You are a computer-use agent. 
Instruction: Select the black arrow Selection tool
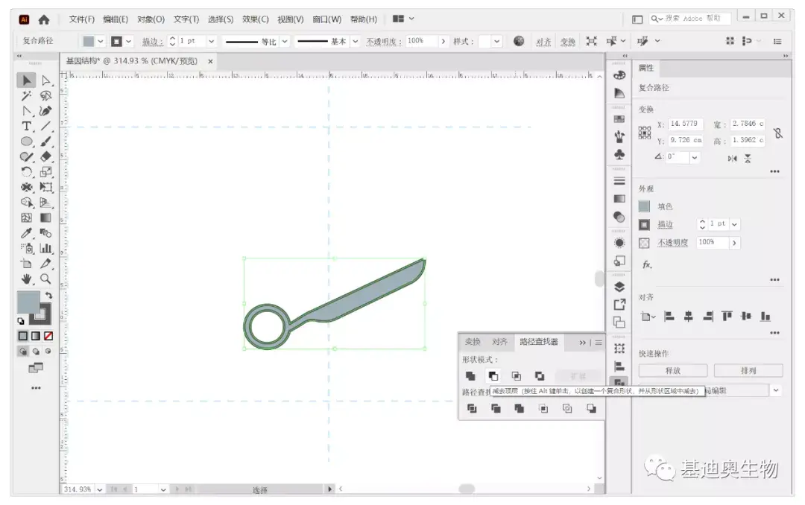click(26, 80)
